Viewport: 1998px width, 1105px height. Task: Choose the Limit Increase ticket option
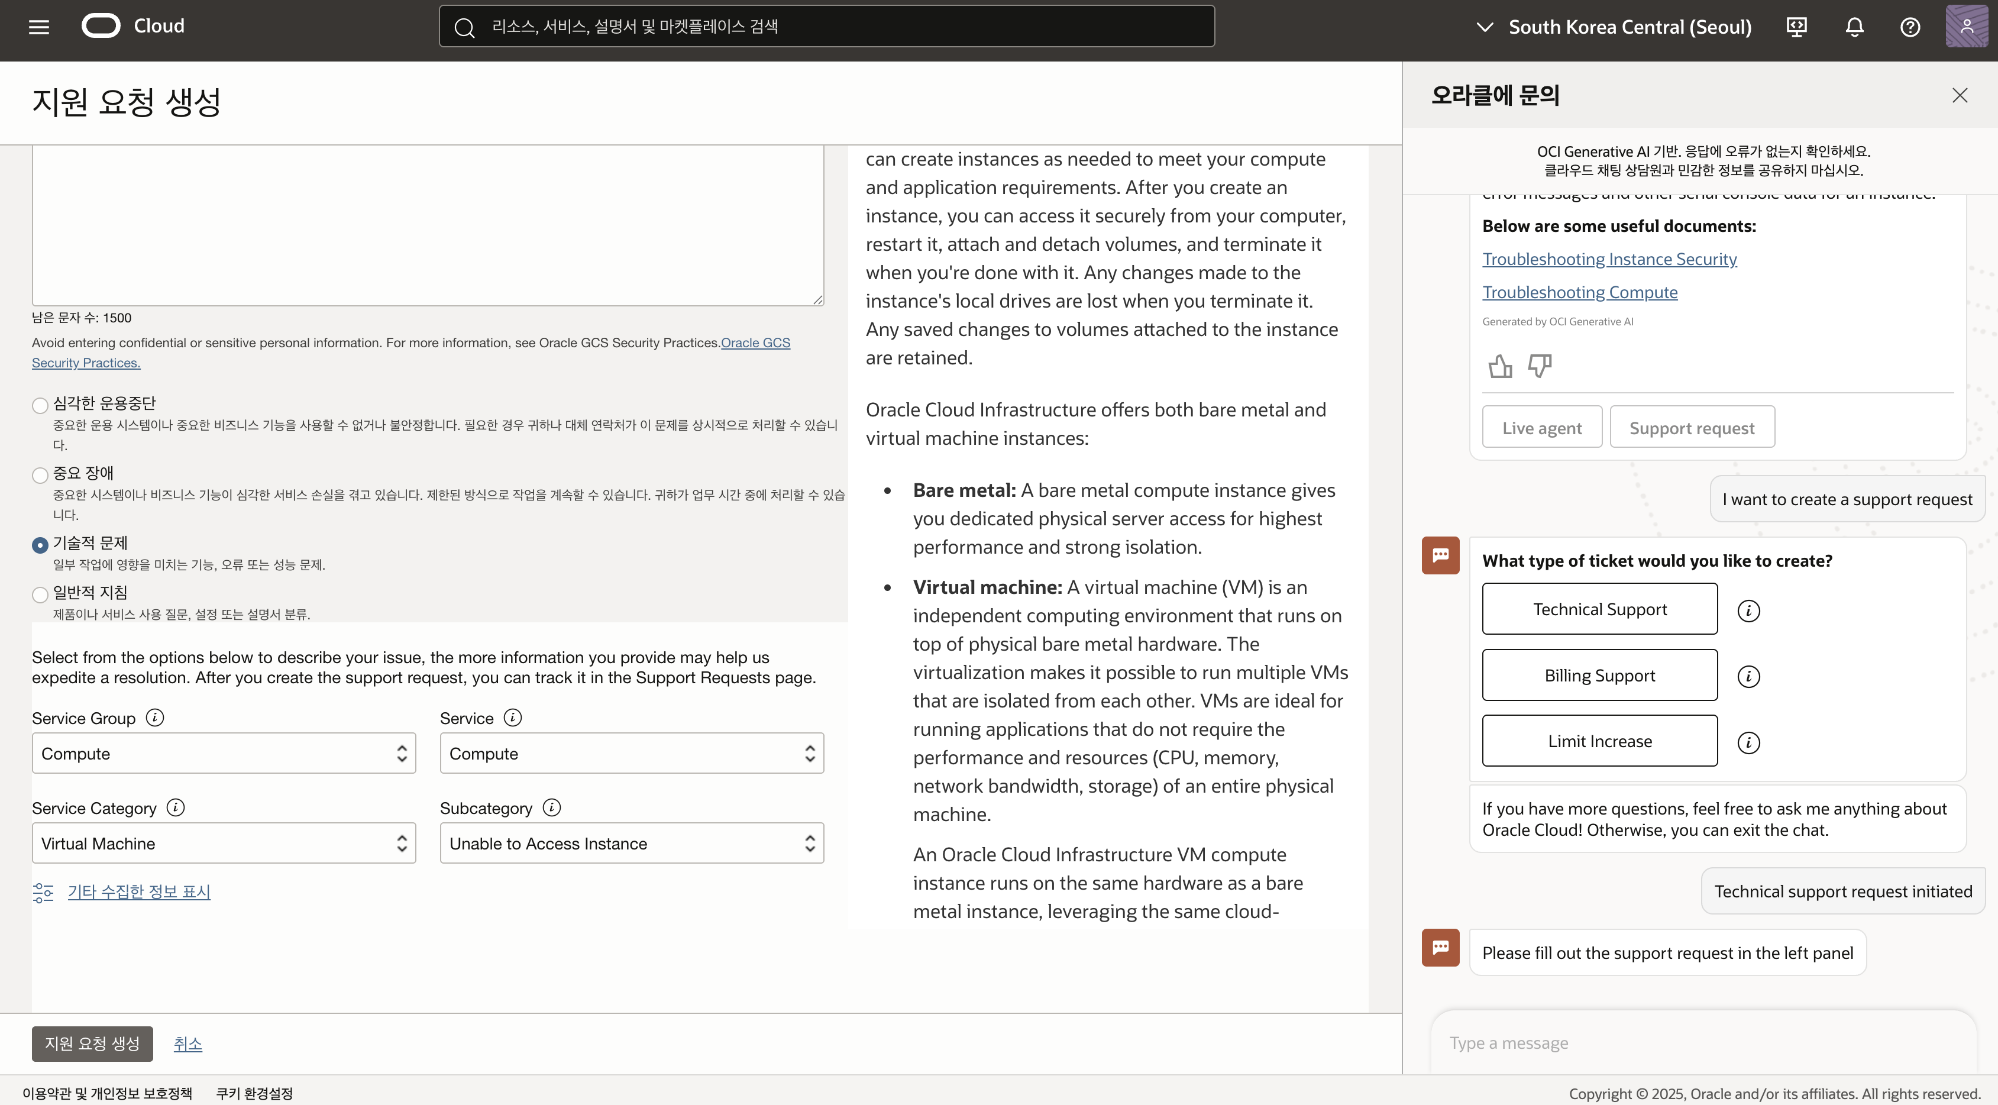point(1599,741)
